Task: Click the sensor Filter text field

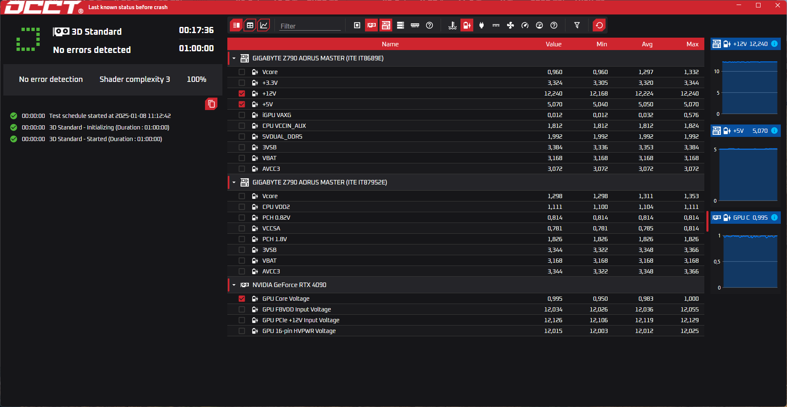Action: click(x=310, y=26)
